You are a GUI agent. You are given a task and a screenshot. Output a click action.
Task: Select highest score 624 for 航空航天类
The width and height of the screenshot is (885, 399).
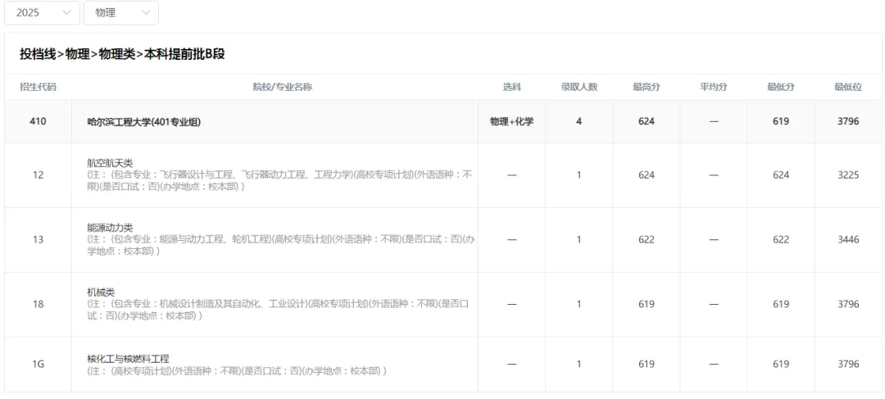click(647, 175)
